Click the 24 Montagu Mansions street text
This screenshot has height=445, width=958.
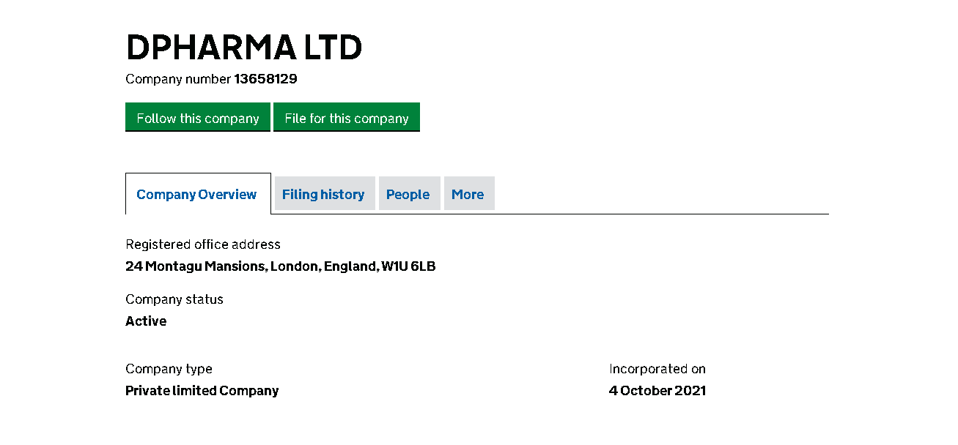(x=195, y=266)
